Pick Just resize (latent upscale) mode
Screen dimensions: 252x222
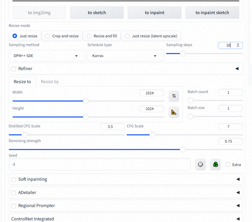(x=151, y=36)
